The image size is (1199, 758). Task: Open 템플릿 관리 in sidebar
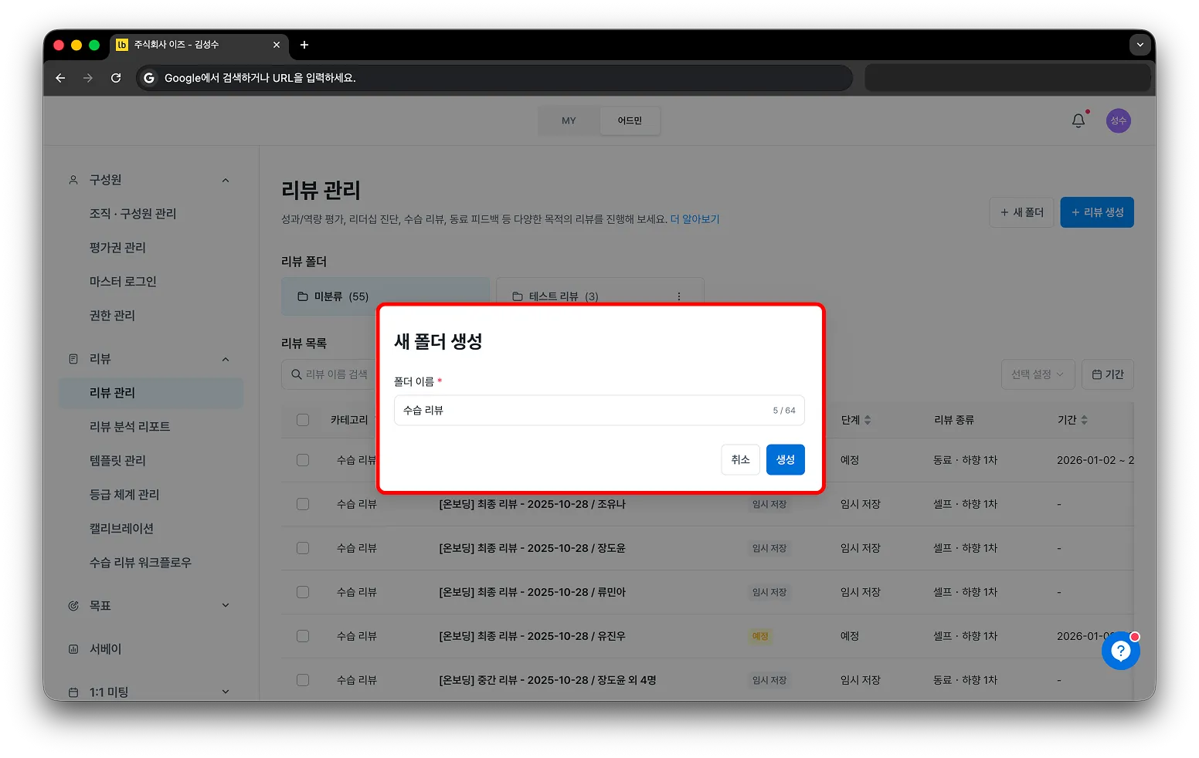coord(117,461)
